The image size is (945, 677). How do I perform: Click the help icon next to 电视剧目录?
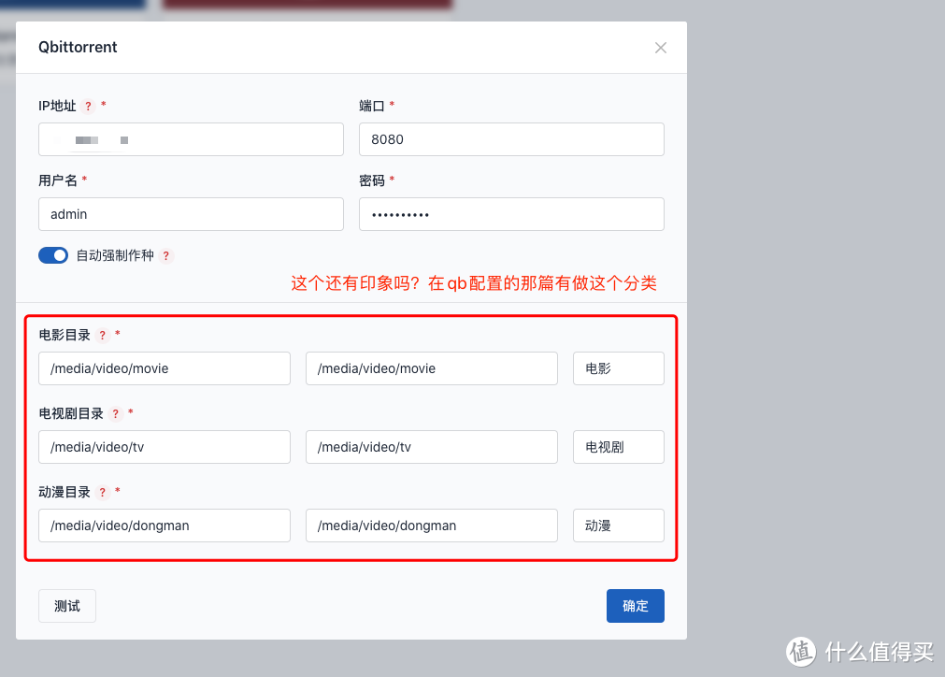[116, 413]
